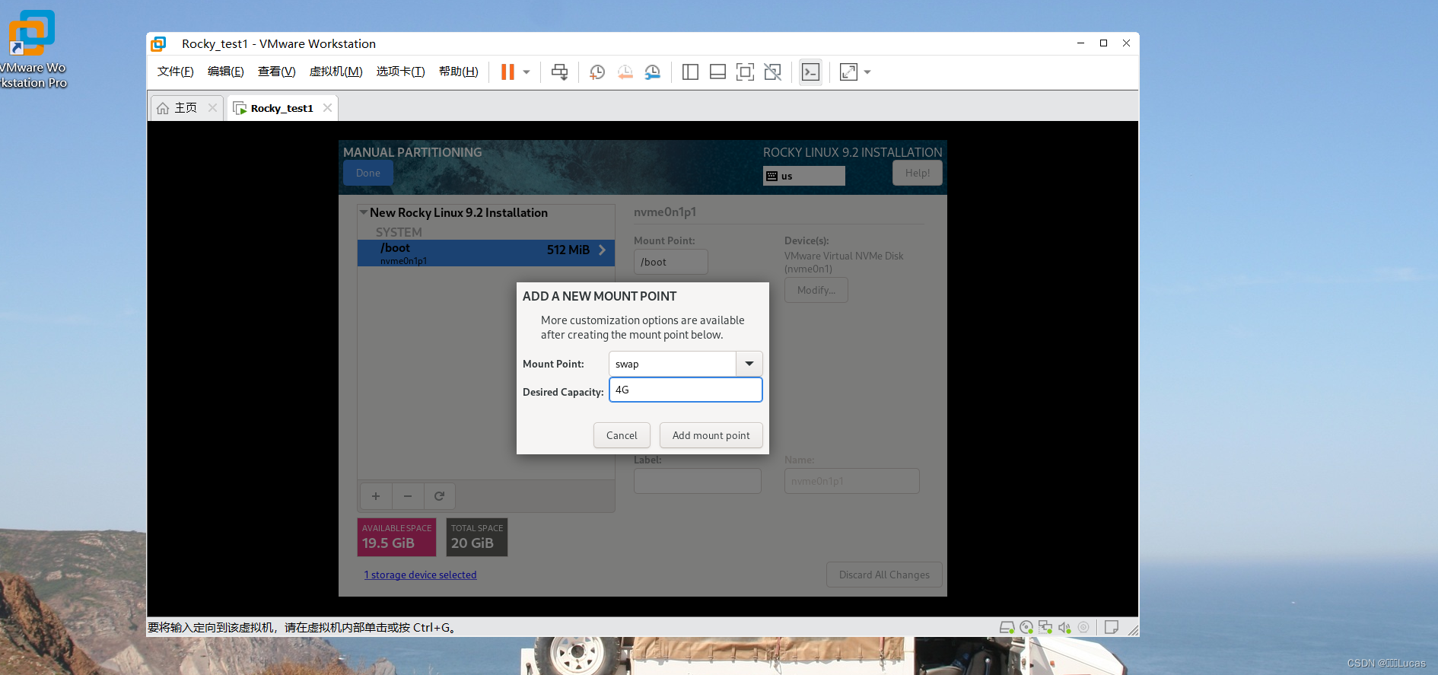Screen dimensions: 1438x675
Task: Collapse New Rocky Linux 9.2 Installation tree
Action: click(x=364, y=212)
